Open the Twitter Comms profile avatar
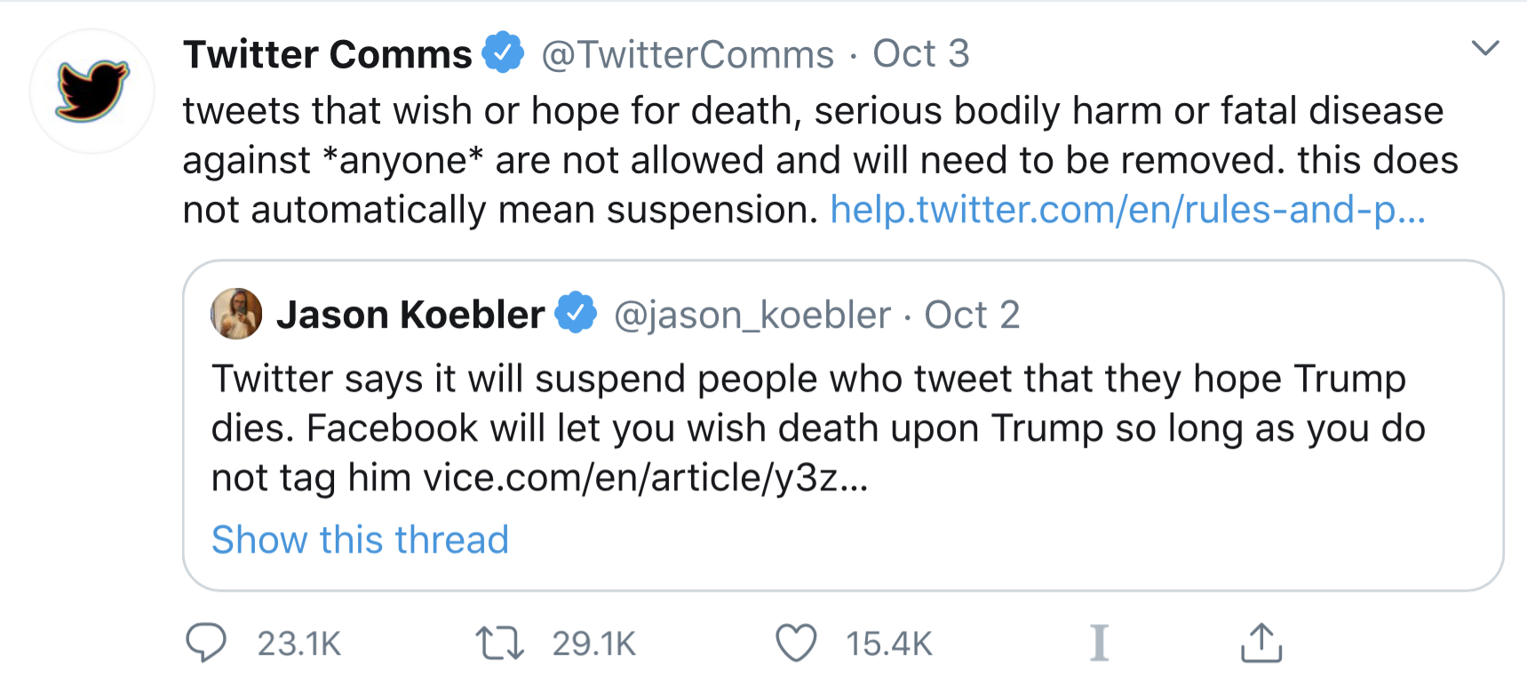The image size is (1527, 686). [92, 91]
